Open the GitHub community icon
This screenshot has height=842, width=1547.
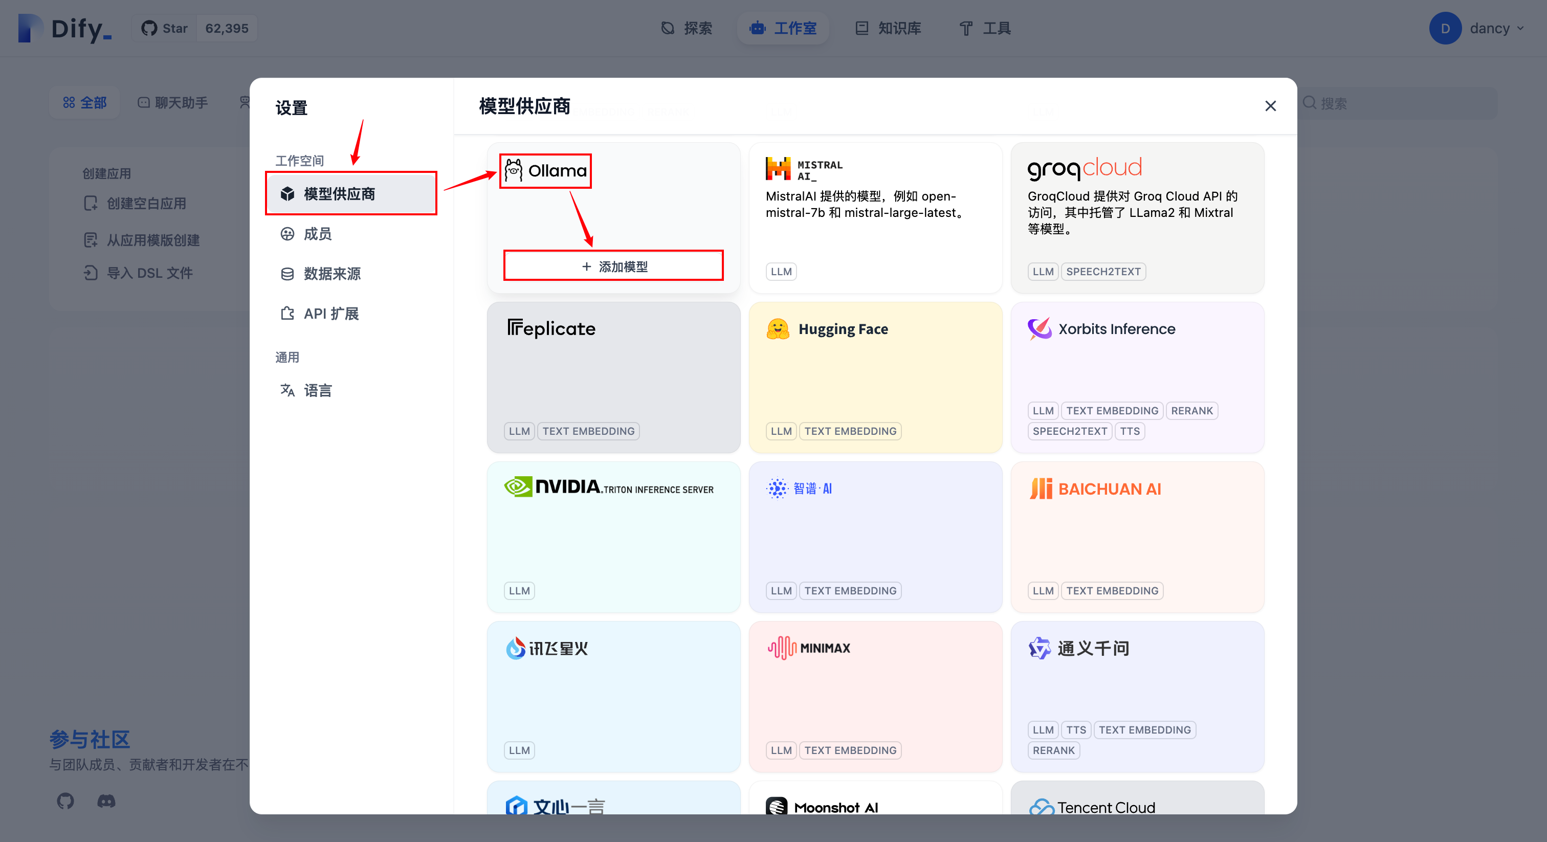(x=65, y=801)
